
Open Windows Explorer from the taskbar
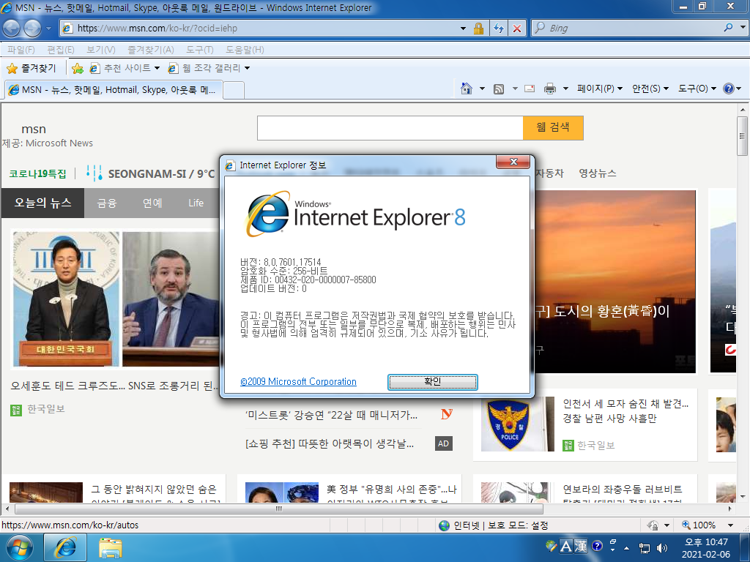click(x=111, y=547)
